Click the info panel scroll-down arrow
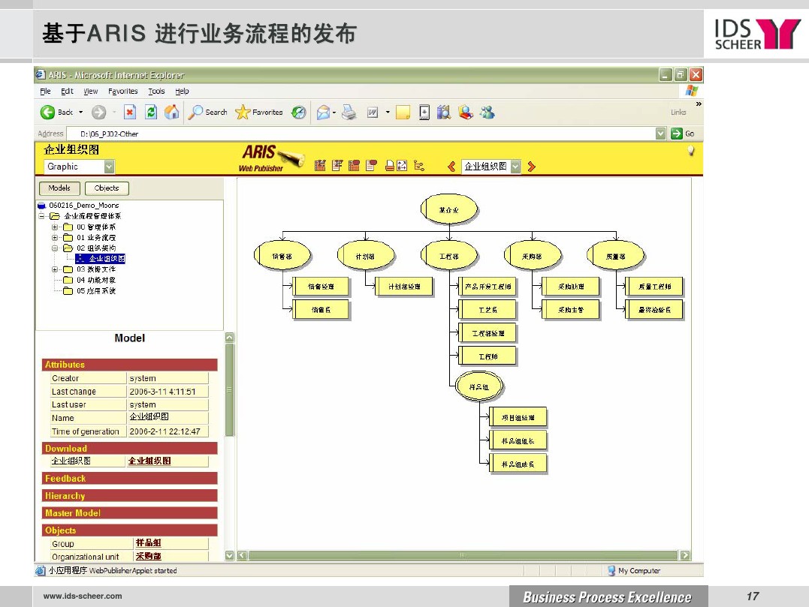809x607 pixels. pyautogui.click(x=230, y=555)
